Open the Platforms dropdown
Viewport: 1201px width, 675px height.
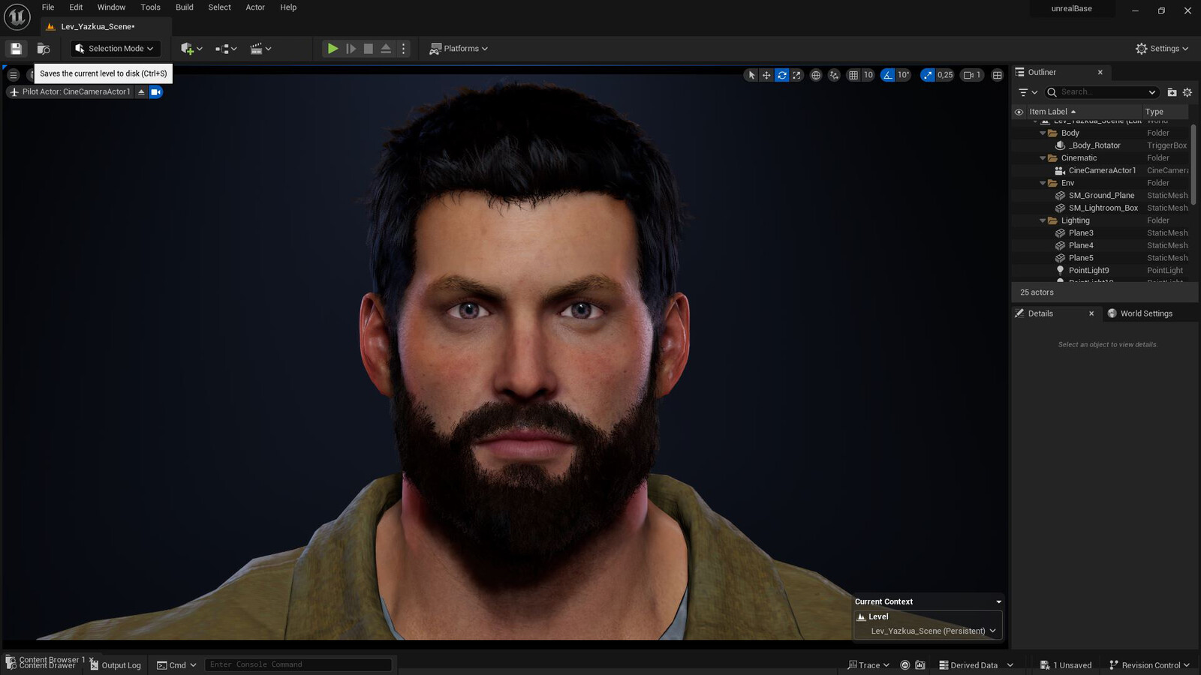tap(459, 49)
